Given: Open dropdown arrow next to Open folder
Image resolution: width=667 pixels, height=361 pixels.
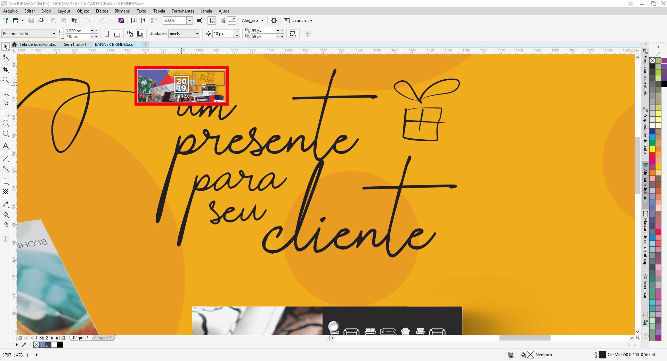Looking at the screenshot, I should 23,20.
